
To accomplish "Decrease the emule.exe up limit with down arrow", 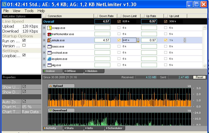I will (x=185, y=42).
